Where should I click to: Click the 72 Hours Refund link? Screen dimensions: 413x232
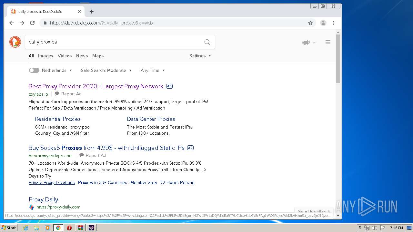177,182
